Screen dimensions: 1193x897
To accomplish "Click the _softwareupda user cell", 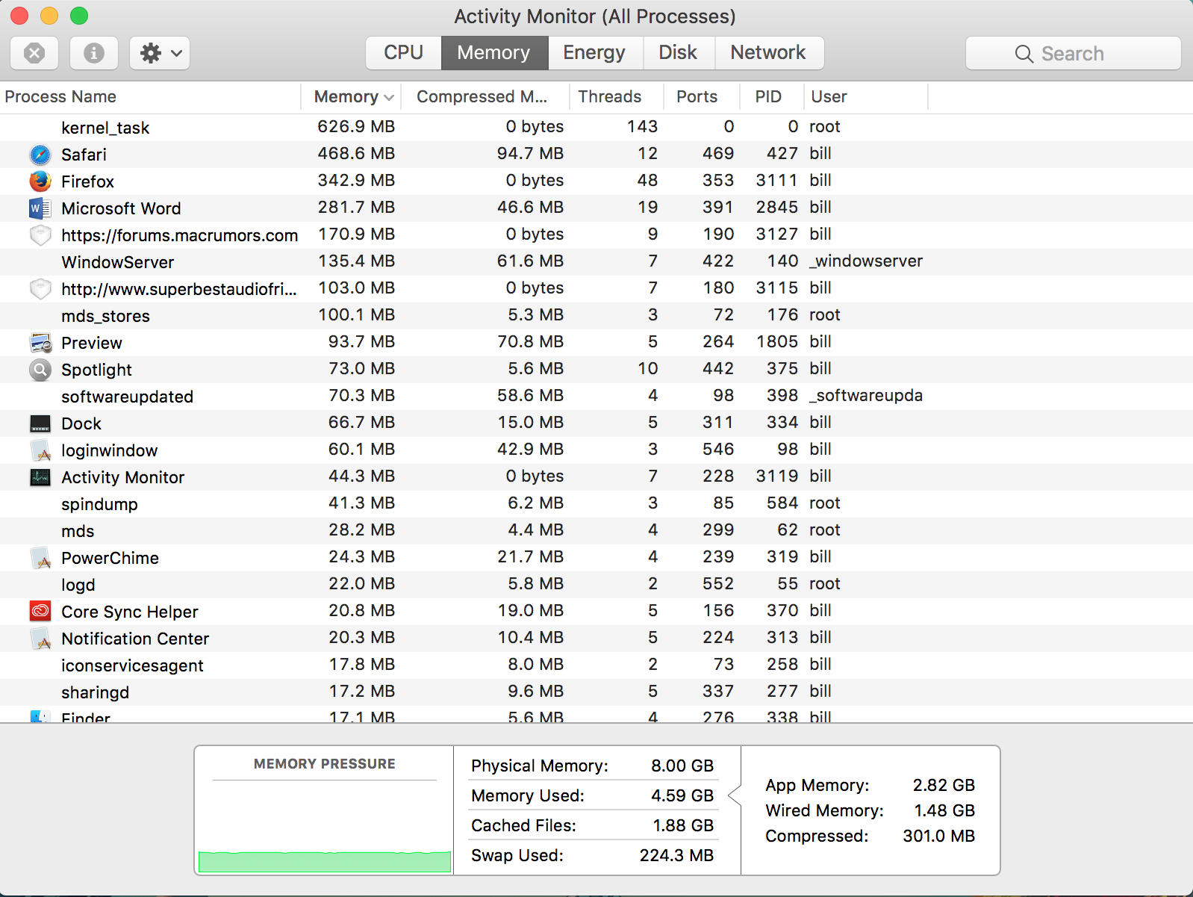I will tap(866, 396).
